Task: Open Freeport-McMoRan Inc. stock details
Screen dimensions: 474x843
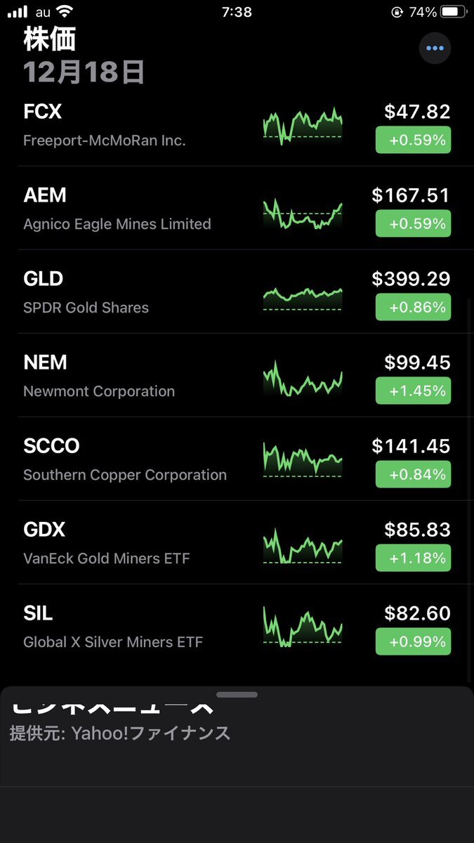Action: 104,140
